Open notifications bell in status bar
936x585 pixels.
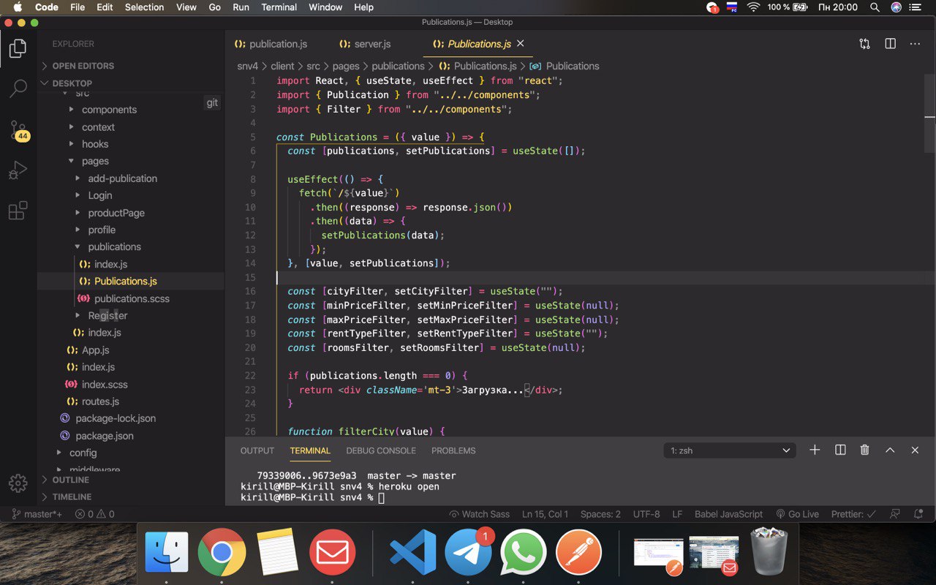[x=919, y=514]
